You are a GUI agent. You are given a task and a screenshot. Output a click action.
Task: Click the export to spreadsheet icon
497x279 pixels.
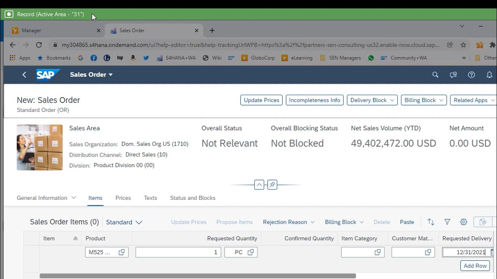coord(483,222)
